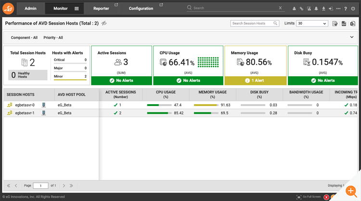Click the server tower icon for egbetasvr-0
This screenshot has width=361, height=201.
point(43,105)
